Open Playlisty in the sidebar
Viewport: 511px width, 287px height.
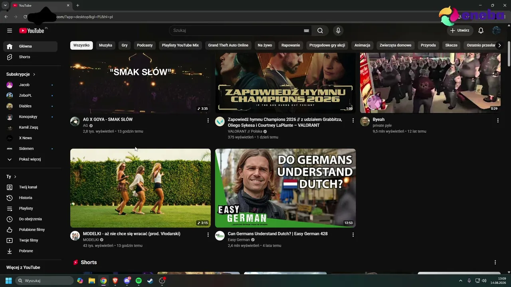30,208
